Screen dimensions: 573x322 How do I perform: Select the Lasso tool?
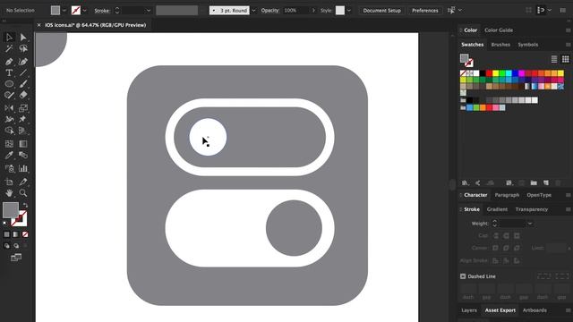(x=23, y=48)
